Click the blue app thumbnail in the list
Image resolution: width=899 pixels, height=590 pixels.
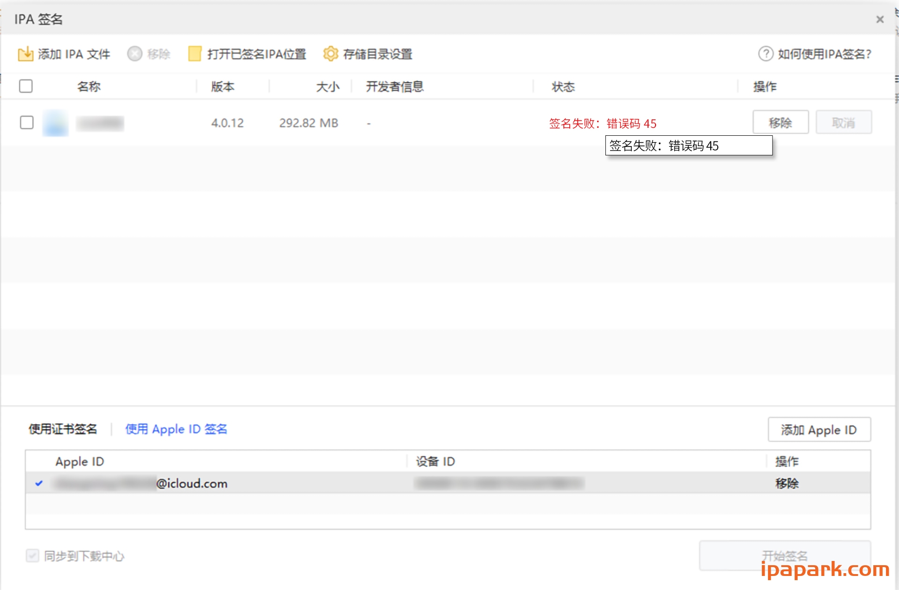point(55,123)
